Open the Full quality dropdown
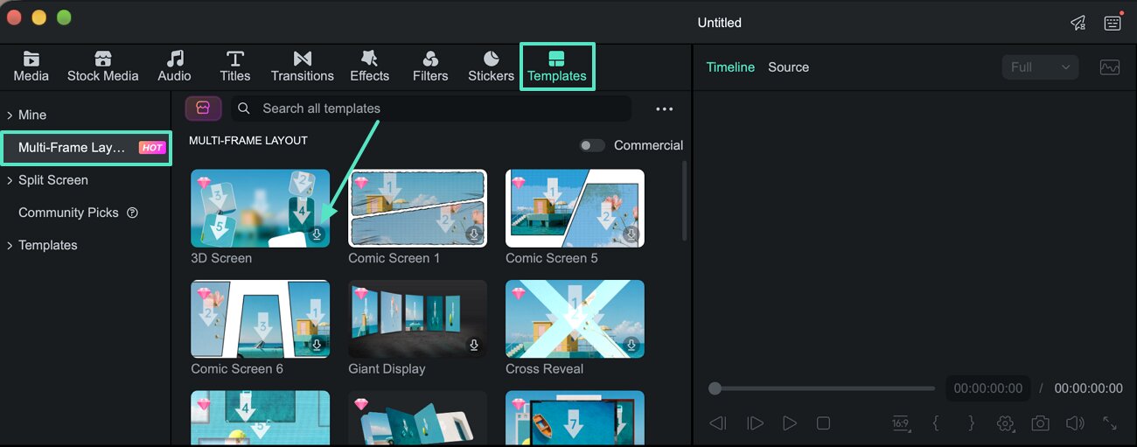 (1040, 67)
